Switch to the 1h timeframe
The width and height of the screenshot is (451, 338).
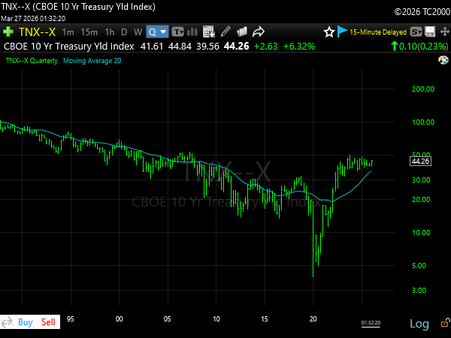[x=109, y=32]
